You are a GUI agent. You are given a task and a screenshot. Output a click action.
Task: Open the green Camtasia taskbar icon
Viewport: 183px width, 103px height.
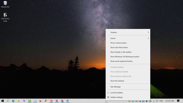[30, 101]
